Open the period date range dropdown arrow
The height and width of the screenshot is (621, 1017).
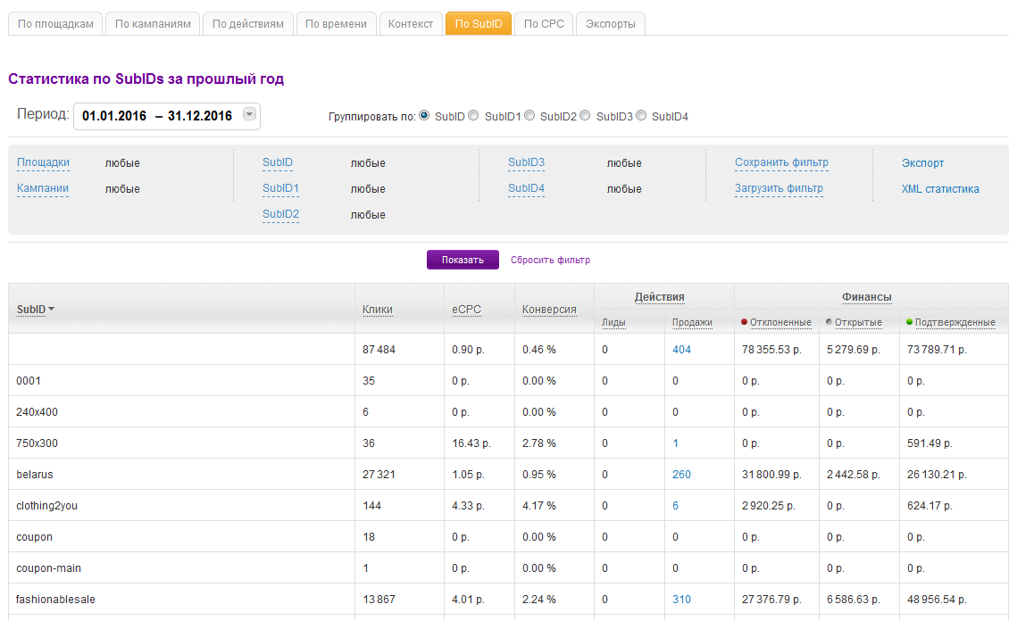249,114
